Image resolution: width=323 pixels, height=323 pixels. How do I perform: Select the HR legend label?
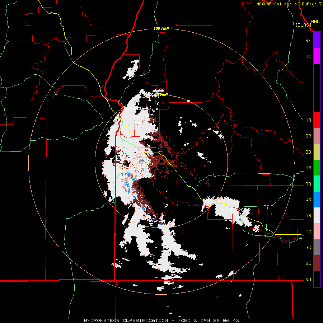click(x=308, y=168)
